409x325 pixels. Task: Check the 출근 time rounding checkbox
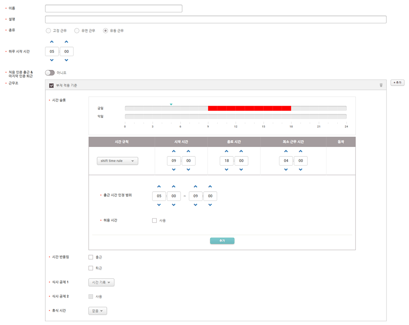click(91, 257)
